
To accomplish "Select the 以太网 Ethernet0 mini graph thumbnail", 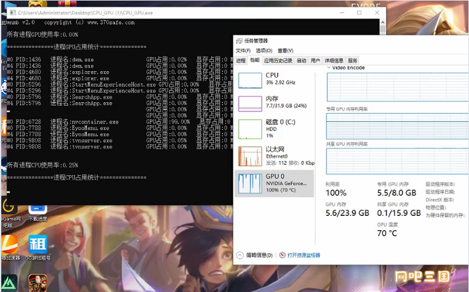I will (250, 157).
